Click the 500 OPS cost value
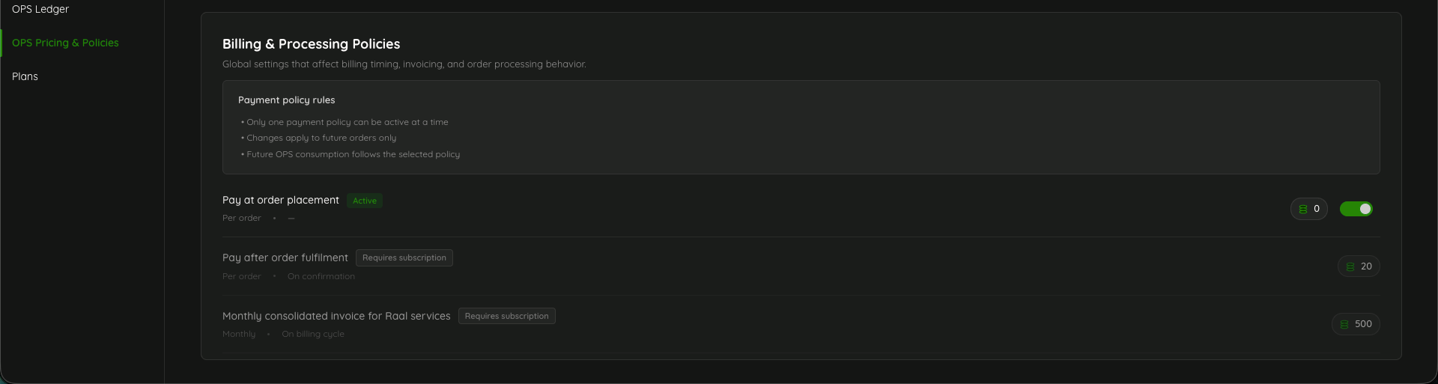The image size is (1438, 384). [1363, 324]
